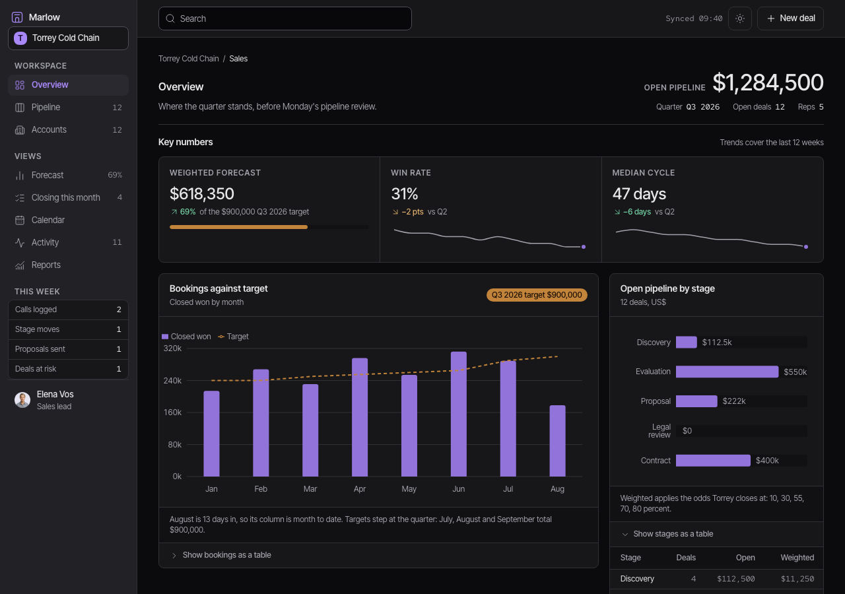The width and height of the screenshot is (845, 594).
Task: Click the Overview grid icon in sidebar
Action: point(20,85)
